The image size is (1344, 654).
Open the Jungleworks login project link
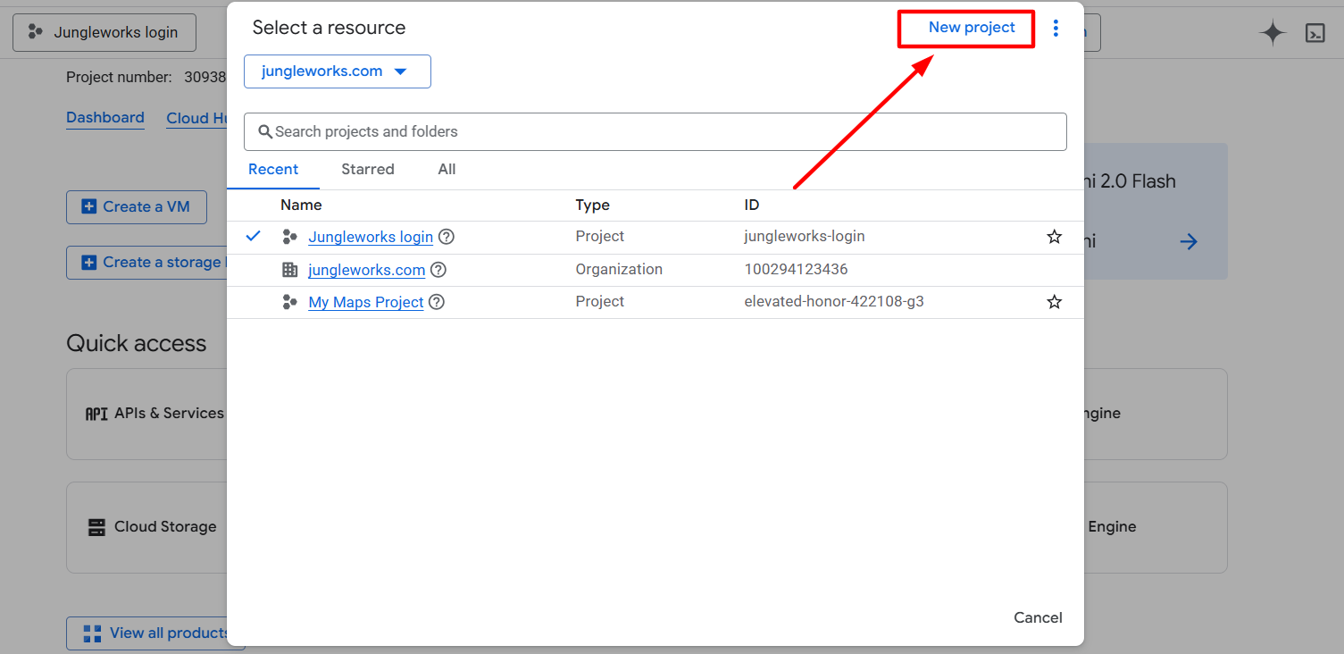tap(371, 237)
